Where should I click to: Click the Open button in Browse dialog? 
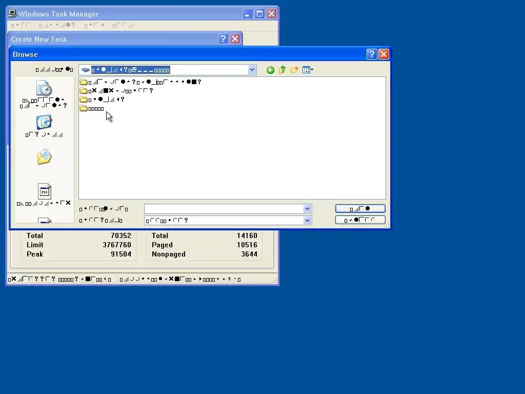point(360,209)
